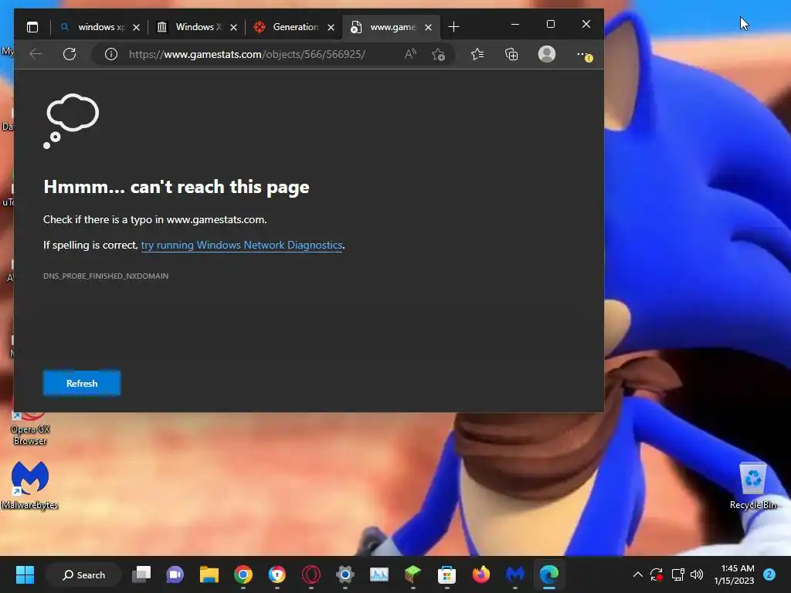Screen dimensions: 791x593
Task: Open Task View on the taskbar
Action: pyautogui.click(x=141, y=574)
